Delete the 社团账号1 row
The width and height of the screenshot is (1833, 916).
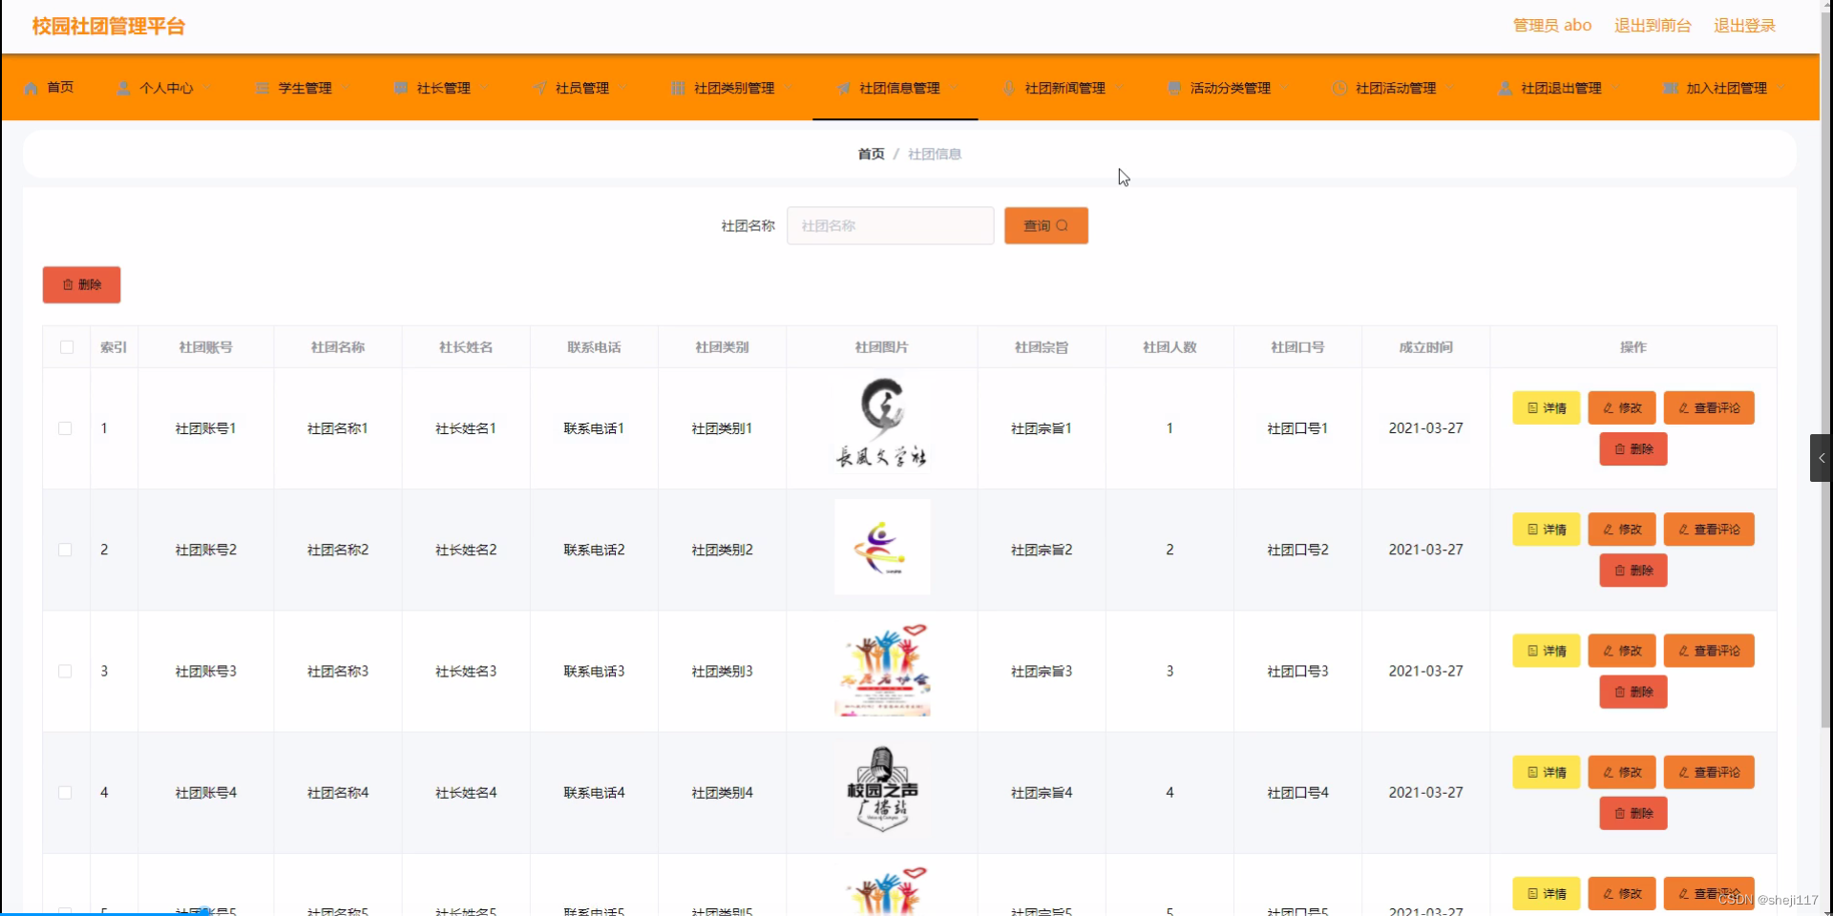(x=1633, y=448)
